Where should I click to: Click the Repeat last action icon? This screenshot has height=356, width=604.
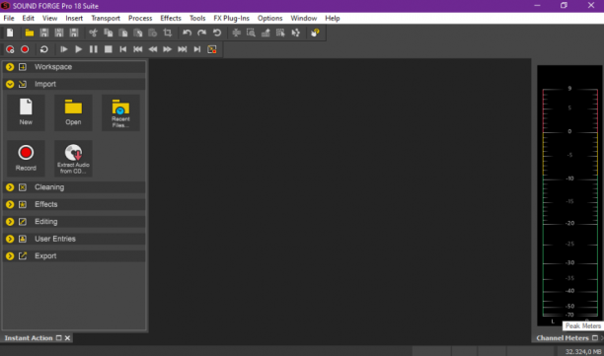(x=217, y=33)
